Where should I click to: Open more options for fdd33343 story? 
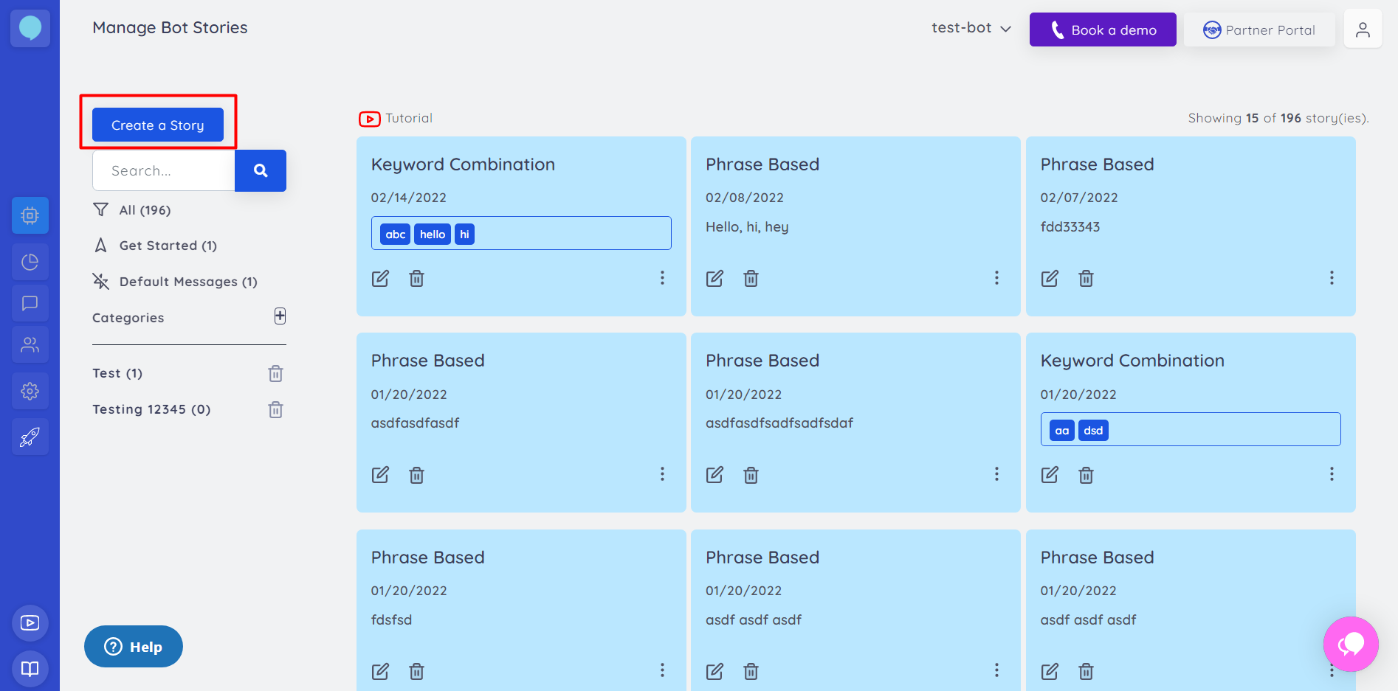click(1332, 278)
